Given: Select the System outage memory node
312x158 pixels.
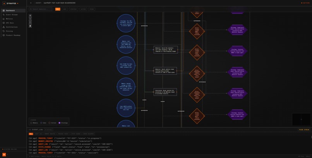Looking at the screenshot, I should 126,87.
